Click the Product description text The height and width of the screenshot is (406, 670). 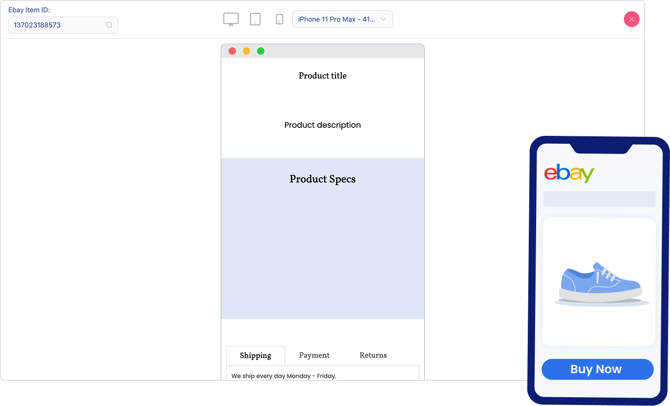coord(323,125)
